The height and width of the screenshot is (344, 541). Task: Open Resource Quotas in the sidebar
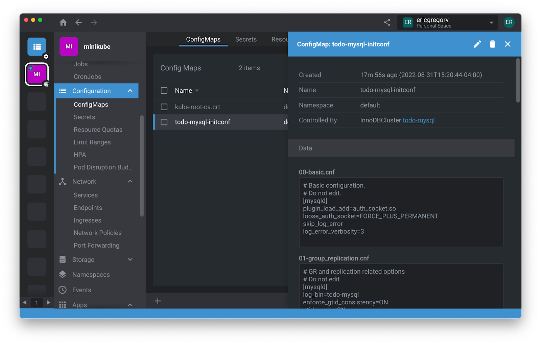(x=98, y=130)
